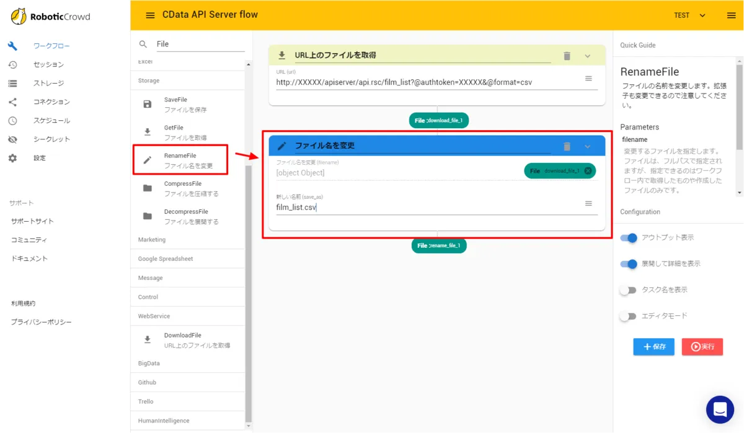744x433 pixels.
Task: Remove the download_file_1 chip from filename field
Action: 588,171
